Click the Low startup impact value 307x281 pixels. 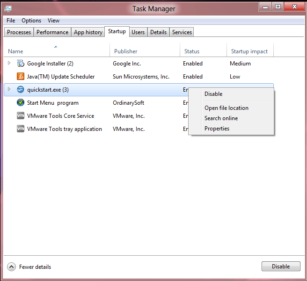click(x=235, y=77)
